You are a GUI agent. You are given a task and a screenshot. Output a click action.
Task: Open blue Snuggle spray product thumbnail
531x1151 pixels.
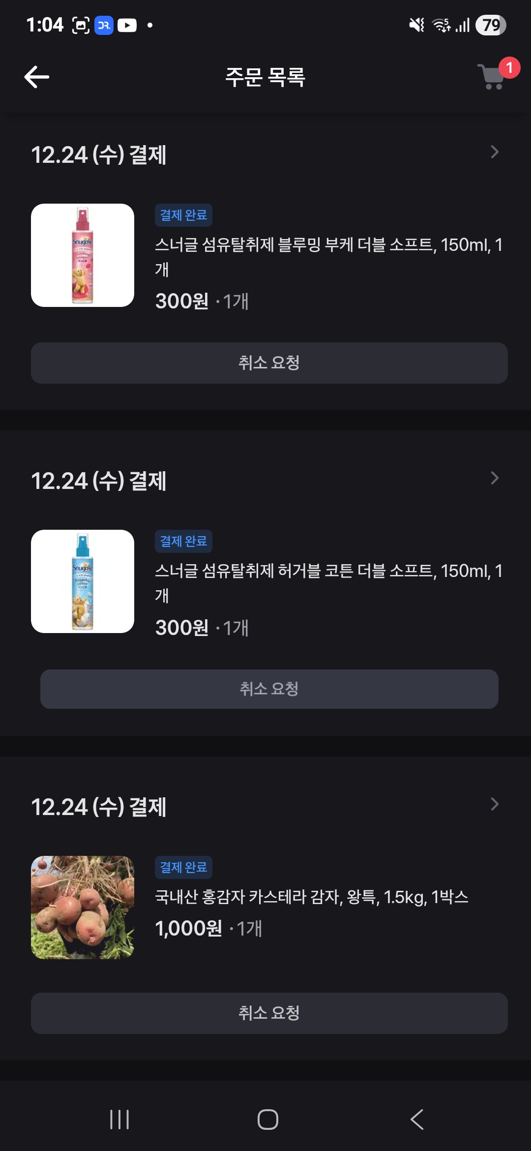click(83, 581)
